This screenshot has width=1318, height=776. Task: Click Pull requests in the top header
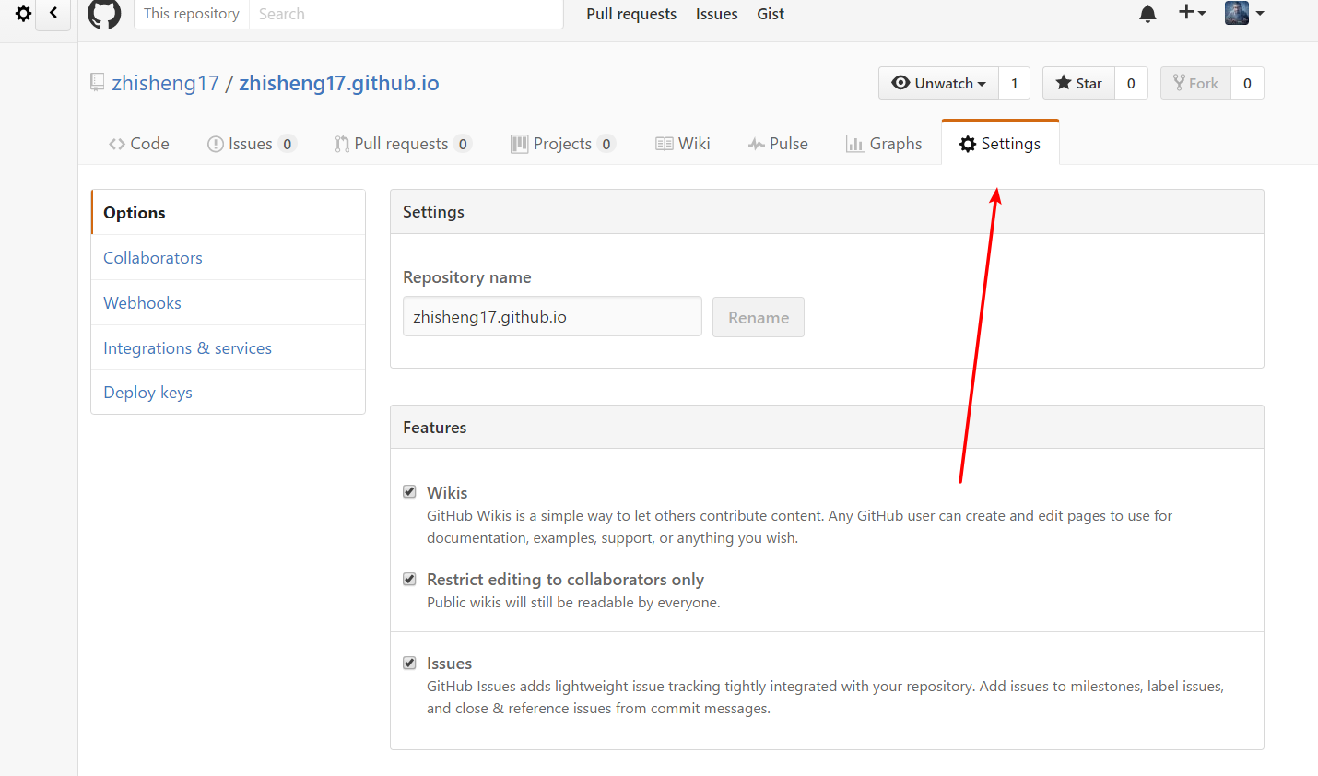pos(631,14)
